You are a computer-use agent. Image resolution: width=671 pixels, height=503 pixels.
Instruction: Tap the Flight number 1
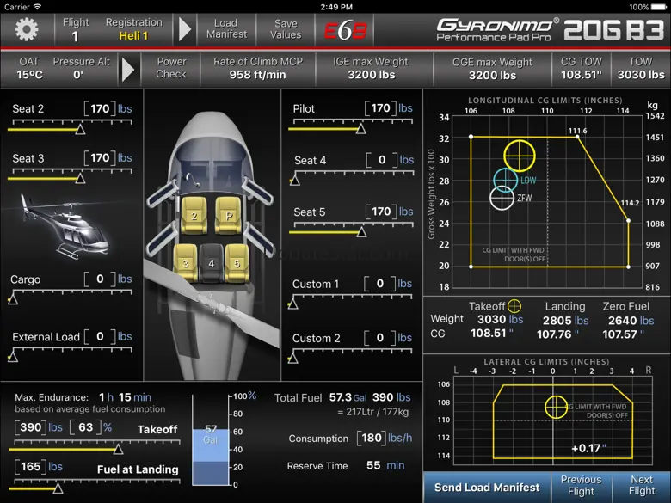click(x=76, y=36)
